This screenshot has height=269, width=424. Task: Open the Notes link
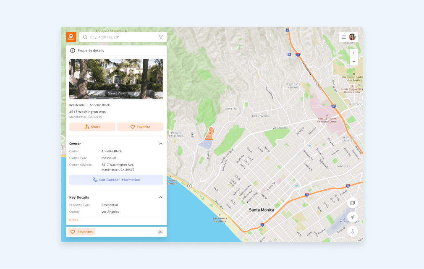[73, 220]
